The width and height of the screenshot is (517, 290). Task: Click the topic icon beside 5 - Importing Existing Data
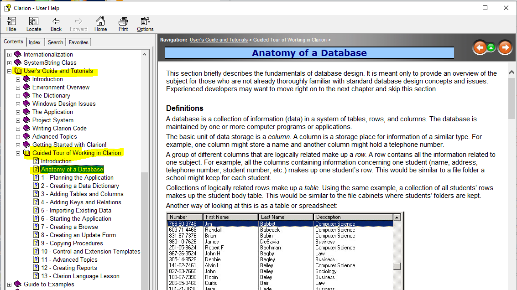point(36,210)
